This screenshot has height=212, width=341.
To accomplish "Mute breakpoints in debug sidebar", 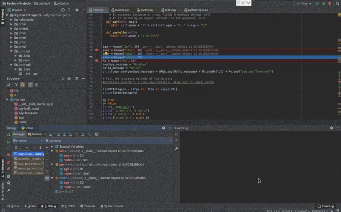I will pyautogui.click(x=9, y=169).
